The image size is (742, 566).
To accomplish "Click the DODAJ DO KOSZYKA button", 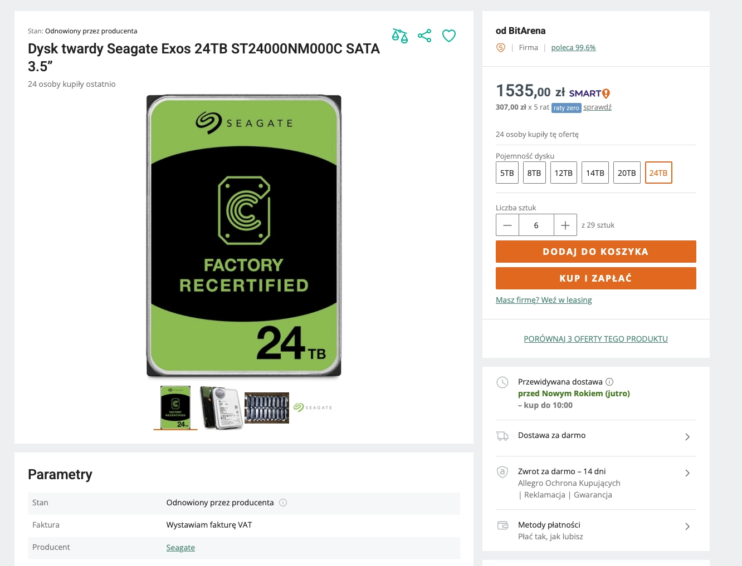I will [595, 252].
